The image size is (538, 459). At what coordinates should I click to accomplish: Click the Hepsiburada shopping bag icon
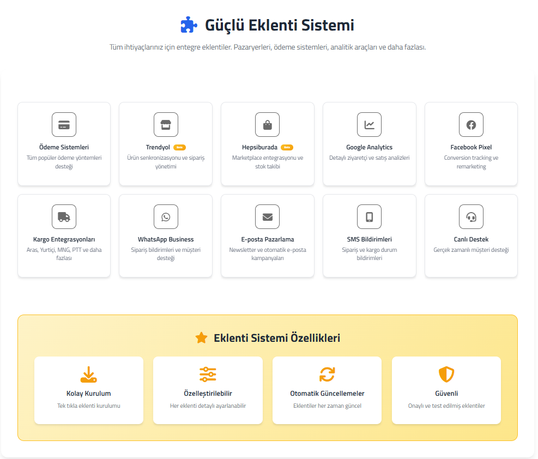[267, 125]
